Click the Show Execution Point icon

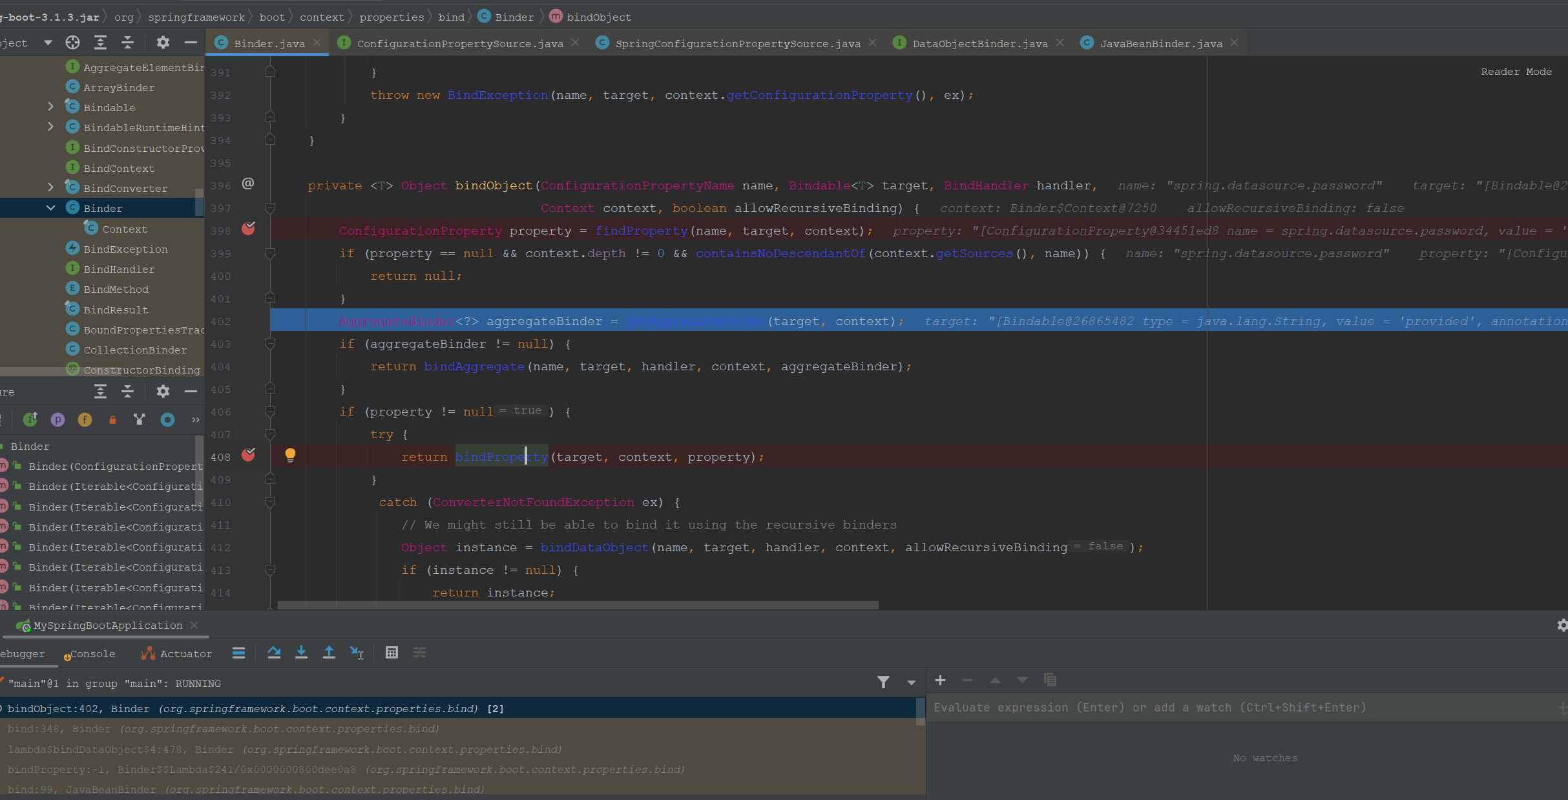point(238,653)
